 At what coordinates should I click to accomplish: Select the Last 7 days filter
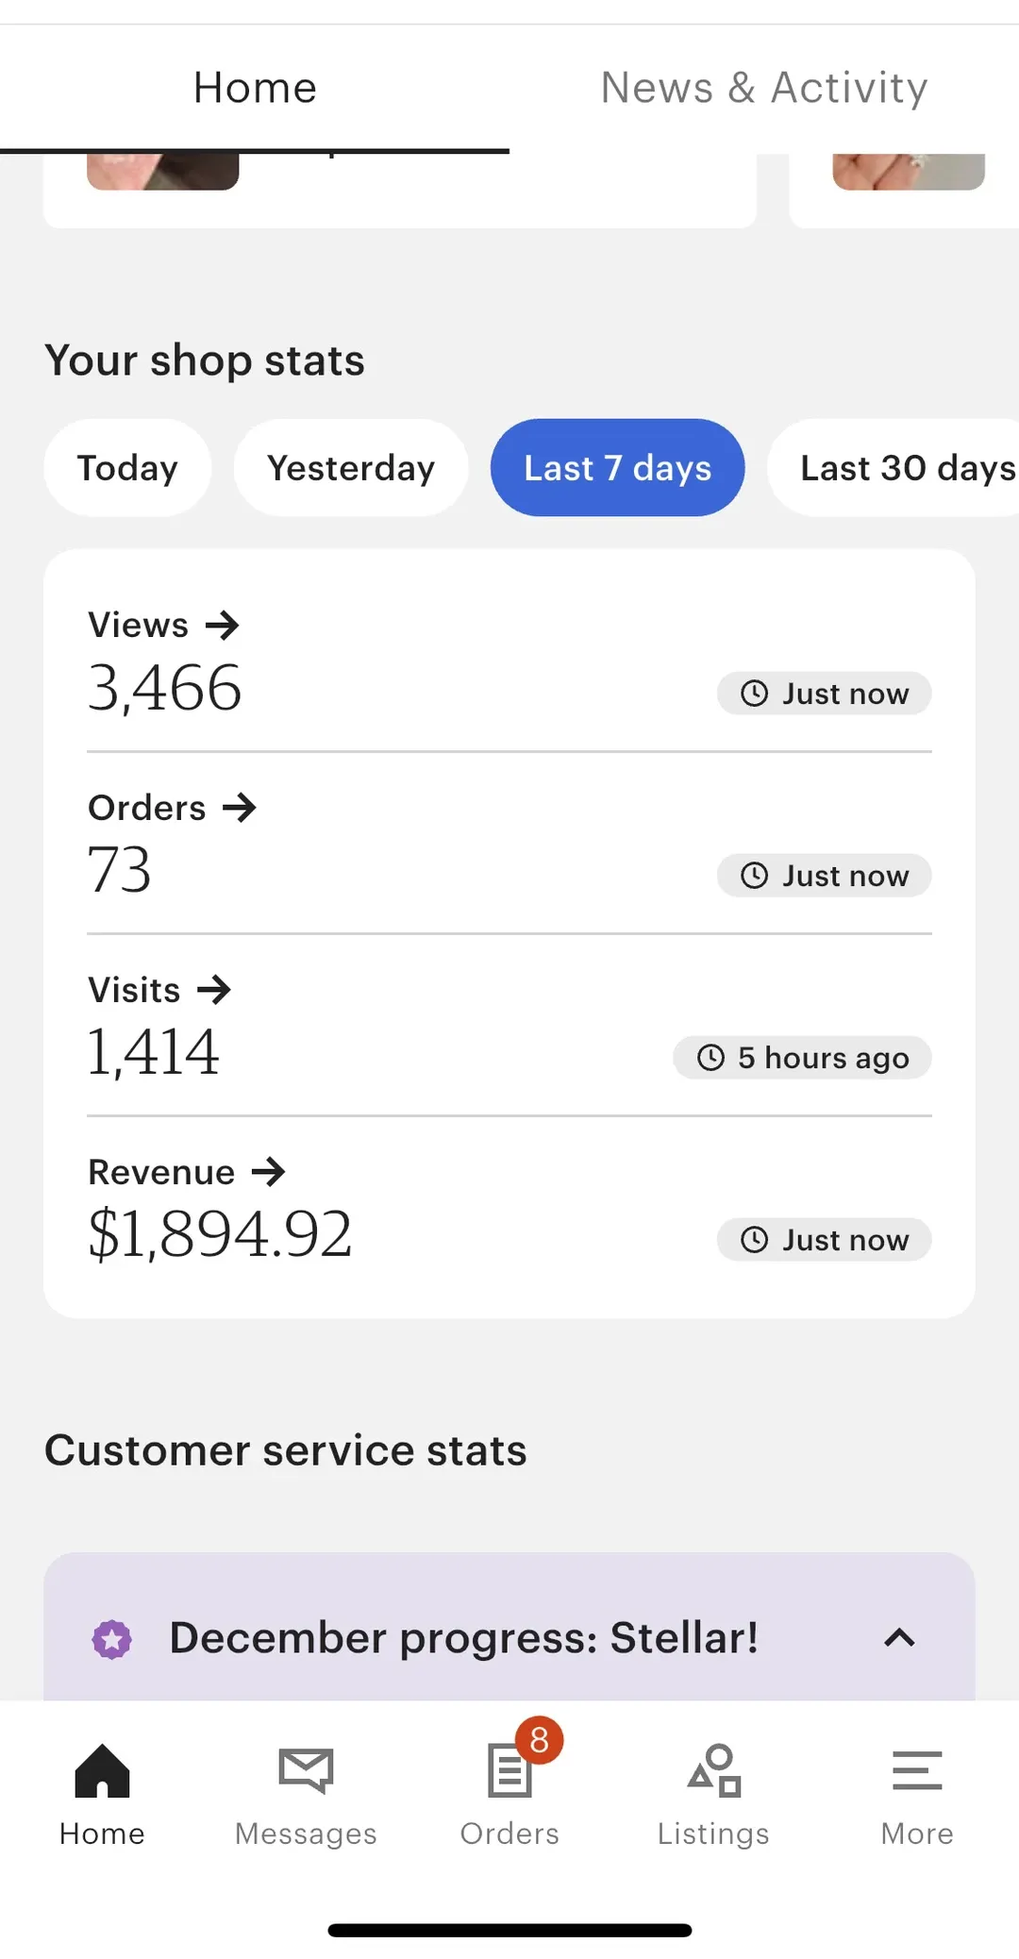[x=618, y=468]
